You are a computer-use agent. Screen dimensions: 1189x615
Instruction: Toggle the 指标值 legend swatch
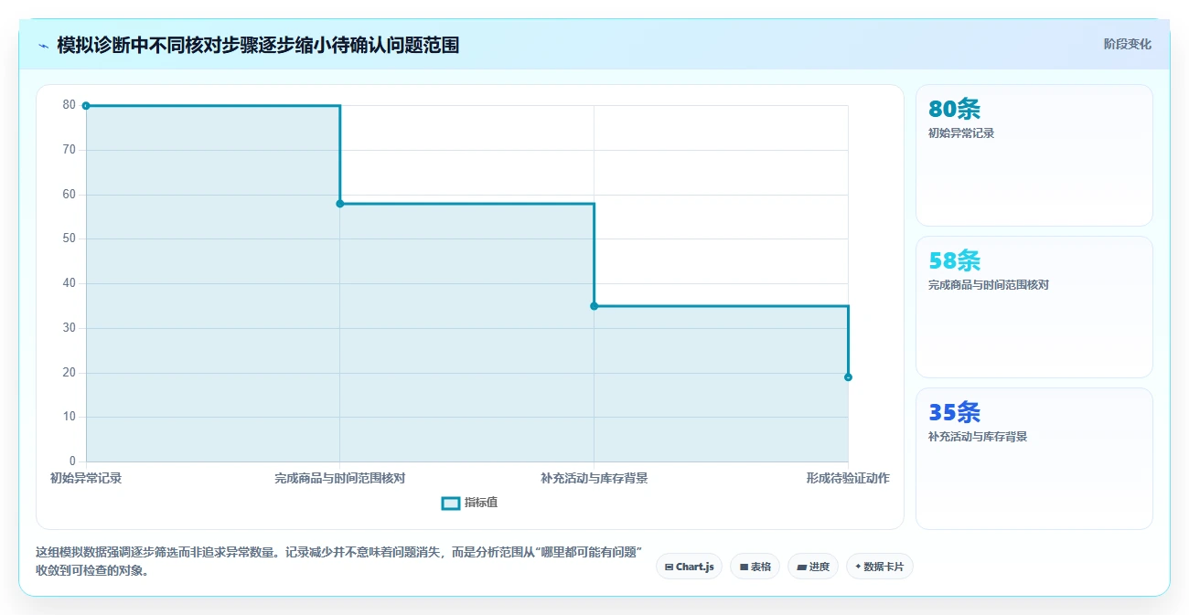pos(450,503)
